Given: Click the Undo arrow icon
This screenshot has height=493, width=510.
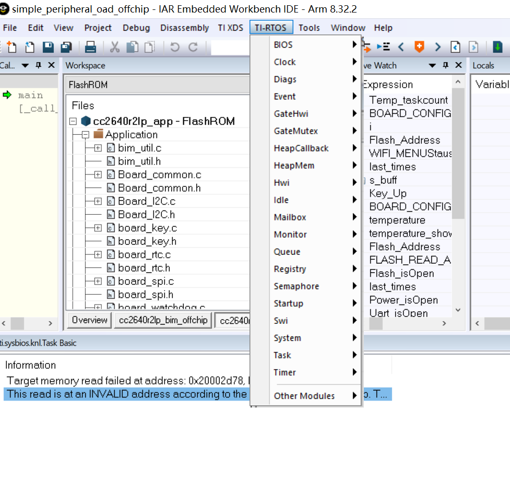Looking at the screenshot, I should coord(175,47).
